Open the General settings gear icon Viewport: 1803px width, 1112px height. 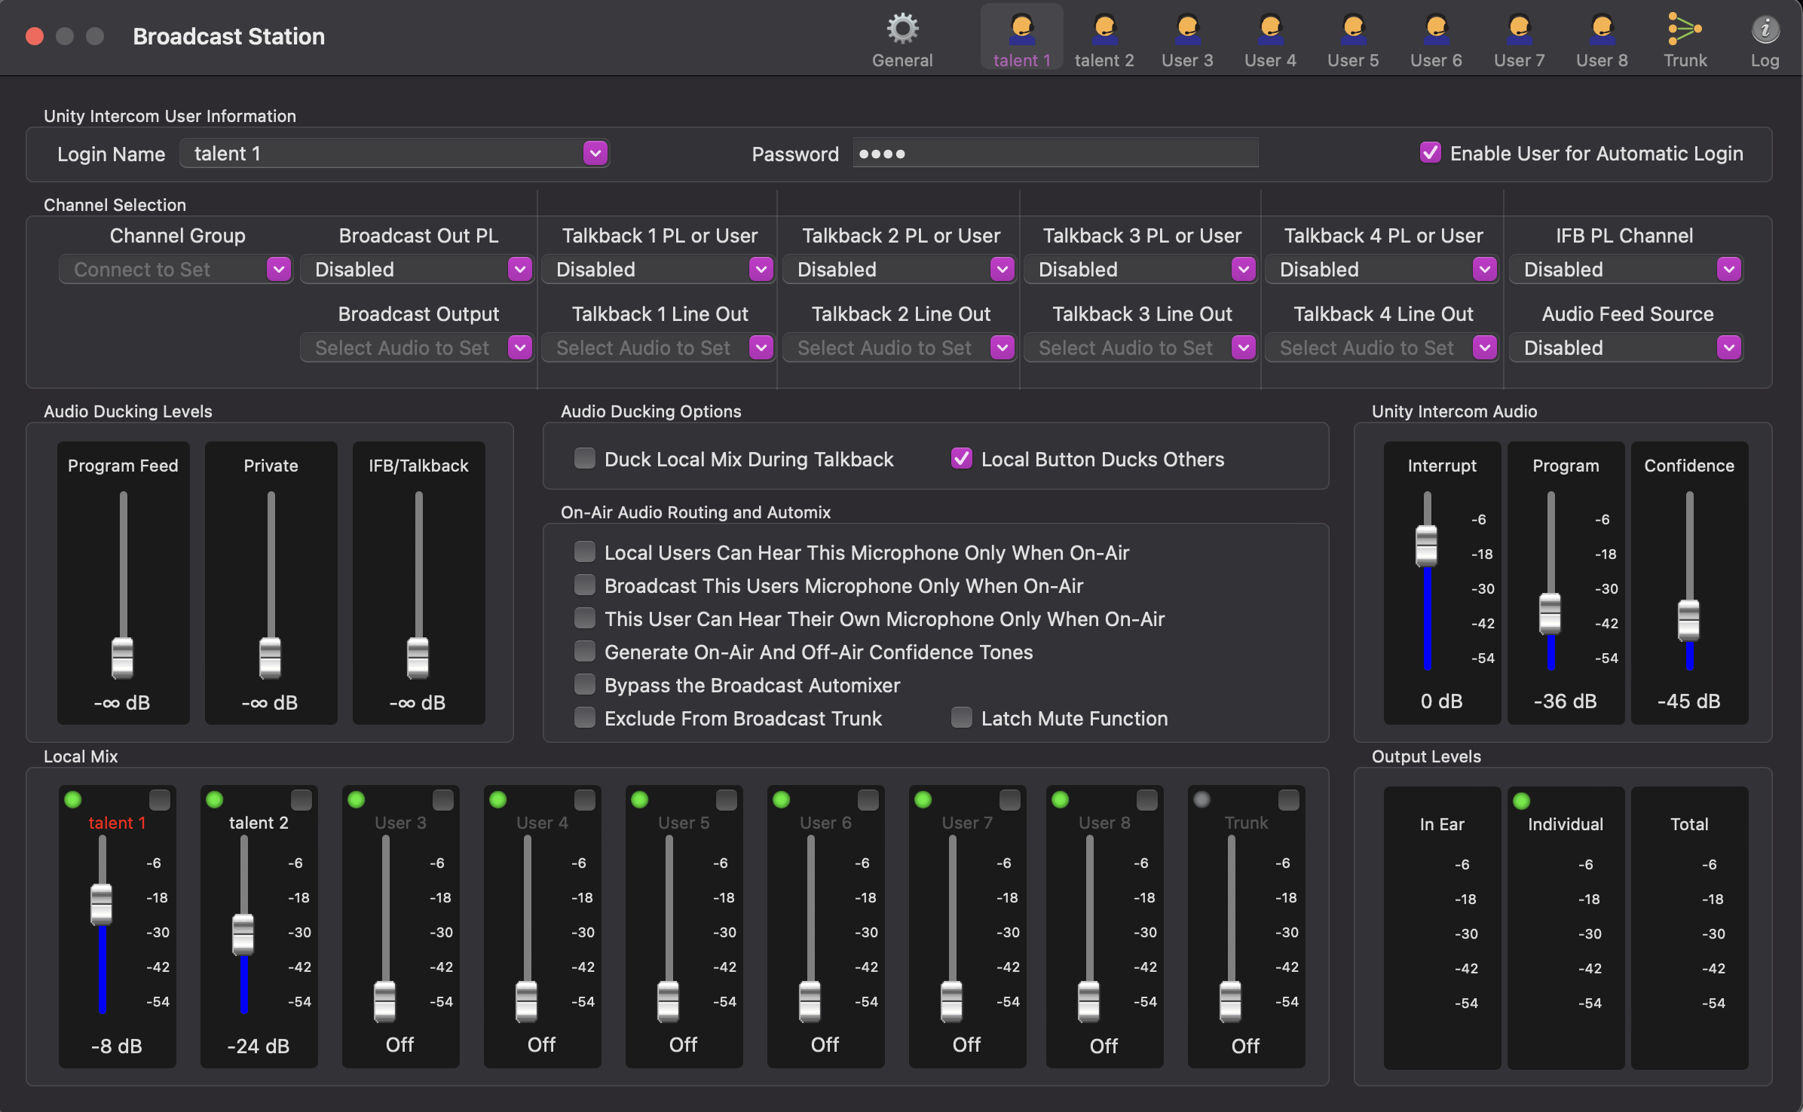[x=901, y=30]
